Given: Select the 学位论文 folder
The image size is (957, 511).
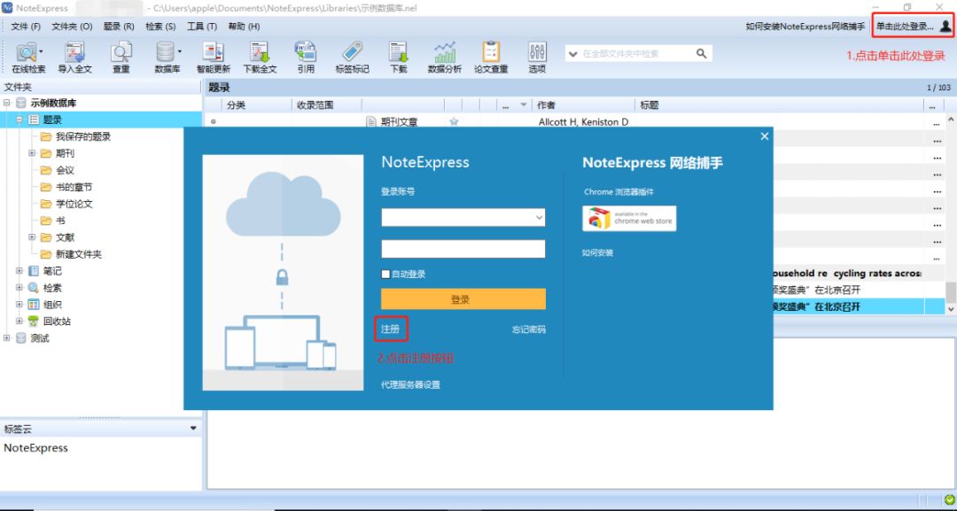Looking at the screenshot, I should (x=74, y=204).
